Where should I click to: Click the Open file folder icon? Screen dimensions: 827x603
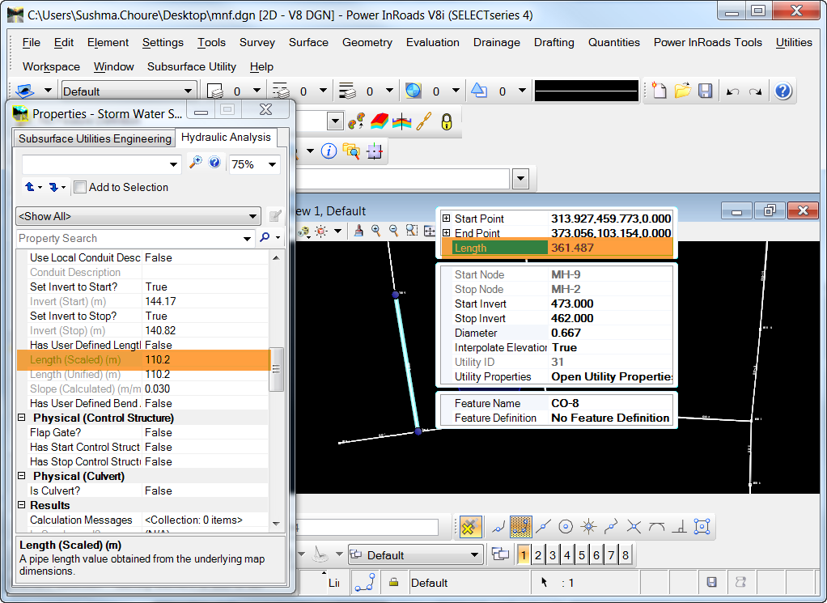point(682,91)
